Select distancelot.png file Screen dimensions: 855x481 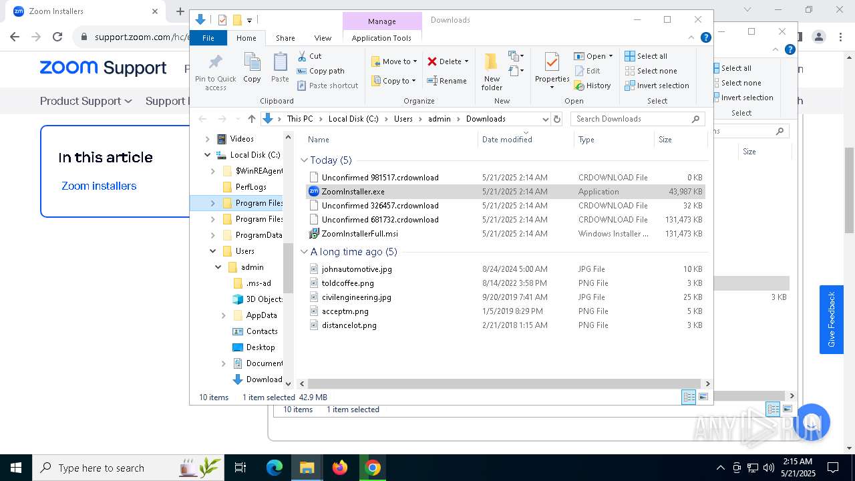click(505, 325)
